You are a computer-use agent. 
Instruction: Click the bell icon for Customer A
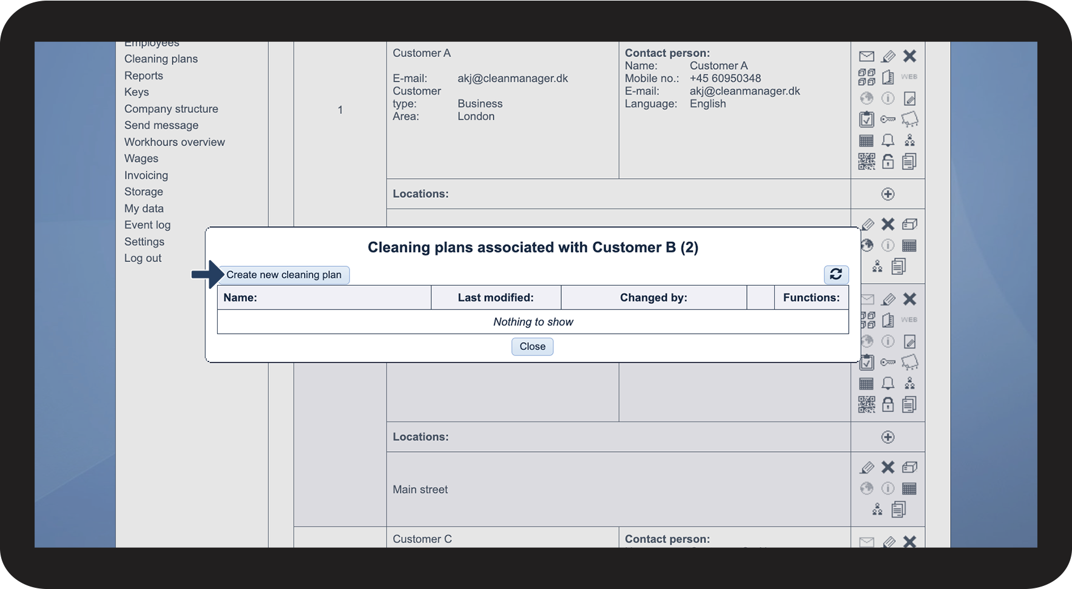(888, 141)
